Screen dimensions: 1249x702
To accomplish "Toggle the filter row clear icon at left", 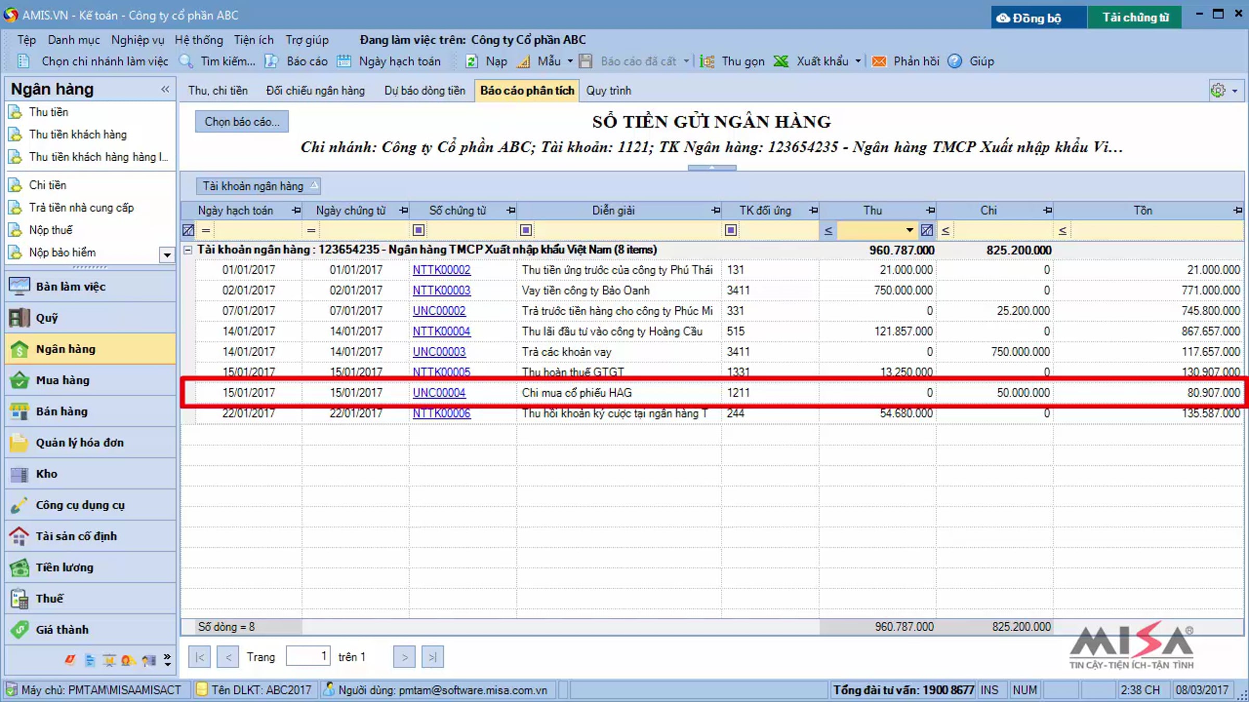I will pos(188,230).
